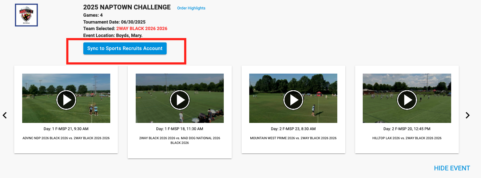The height and width of the screenshot is (178, 481).
Task: Play the 2WAY BLACK vs. MAD DOG NATIONAL video
Action: tap(180, 100)
